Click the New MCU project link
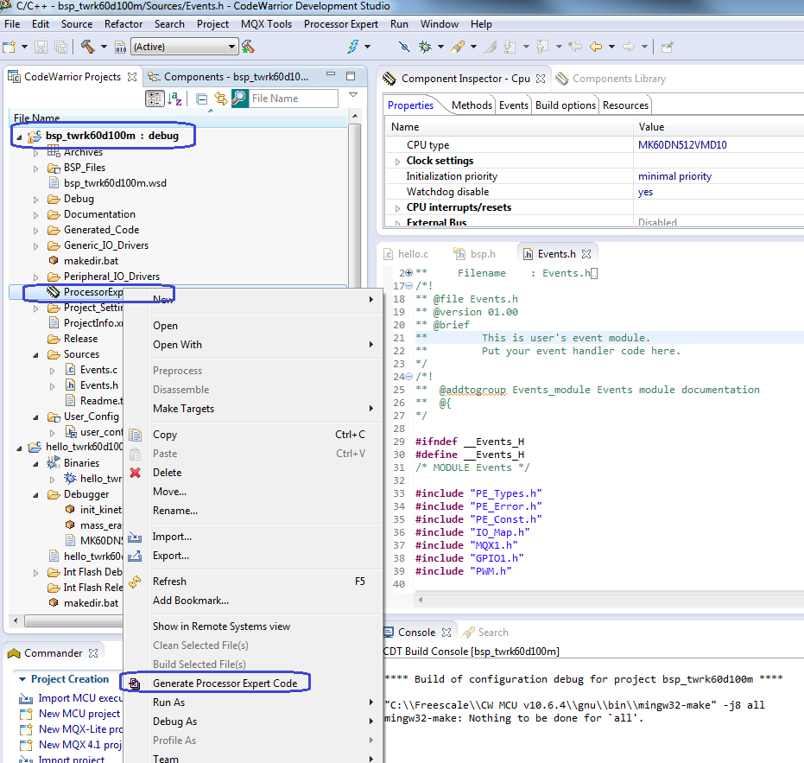 tap(79, 714)
